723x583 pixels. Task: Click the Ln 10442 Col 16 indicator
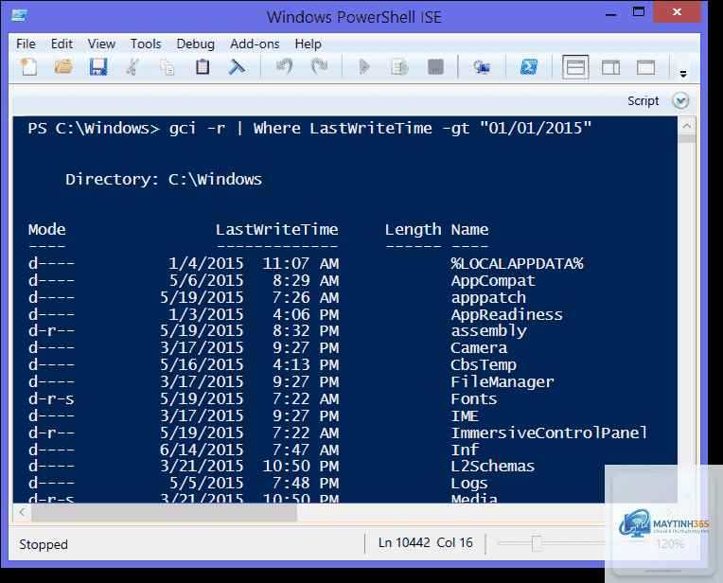425,542
